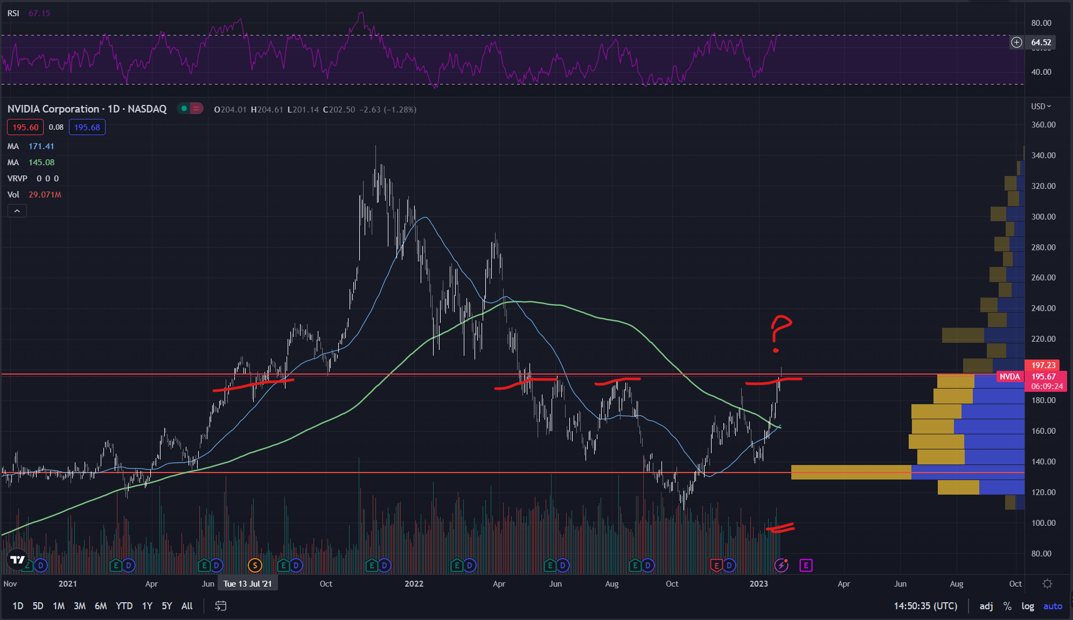Select the All time range
This screenshot has height=620, width=1073.
click(187, 606)
